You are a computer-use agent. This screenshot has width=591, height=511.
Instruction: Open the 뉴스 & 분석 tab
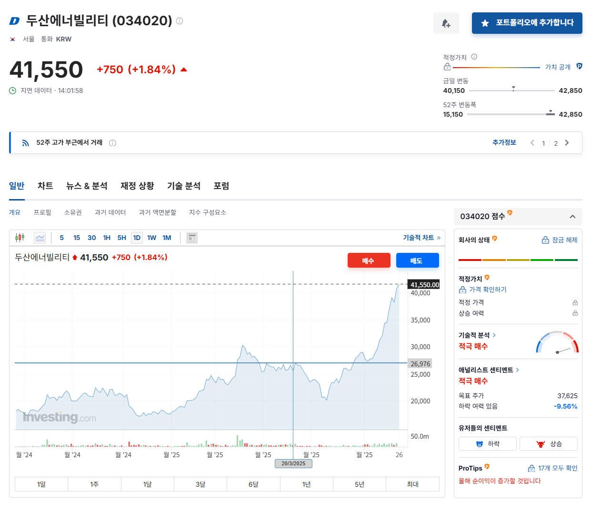click(x=87, y=186)
